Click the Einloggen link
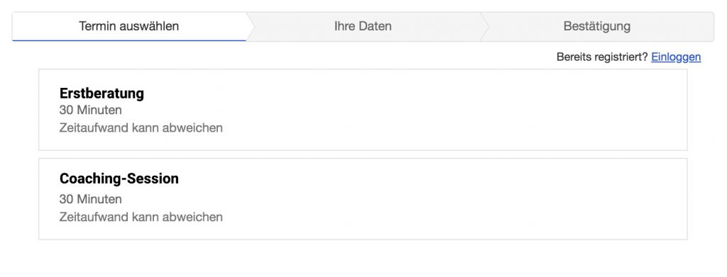This screenshot has width=727, height=277. pyautogui.click(x=676, y=57)
